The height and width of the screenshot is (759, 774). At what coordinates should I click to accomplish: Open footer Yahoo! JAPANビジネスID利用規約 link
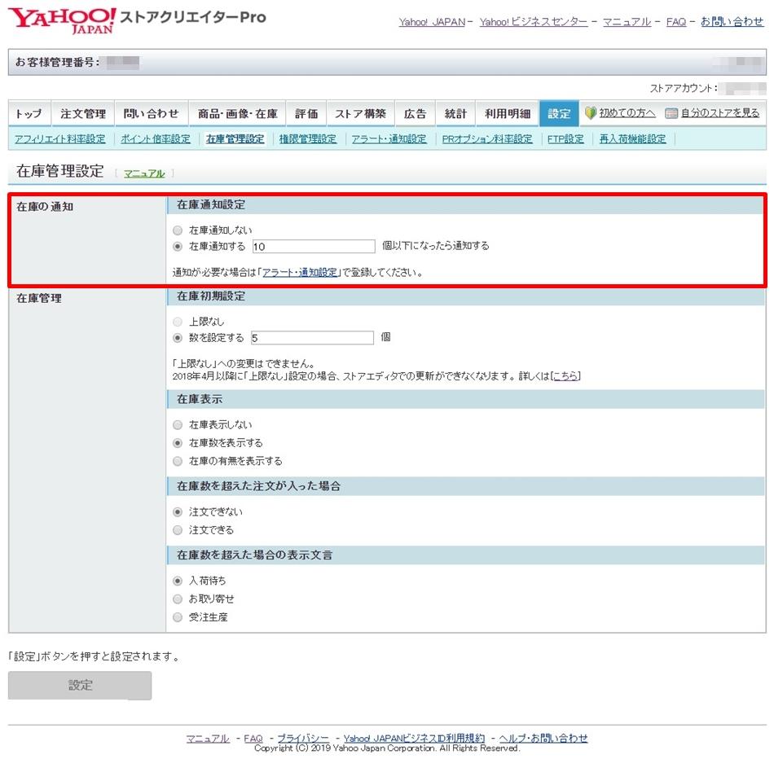(414, 739)
